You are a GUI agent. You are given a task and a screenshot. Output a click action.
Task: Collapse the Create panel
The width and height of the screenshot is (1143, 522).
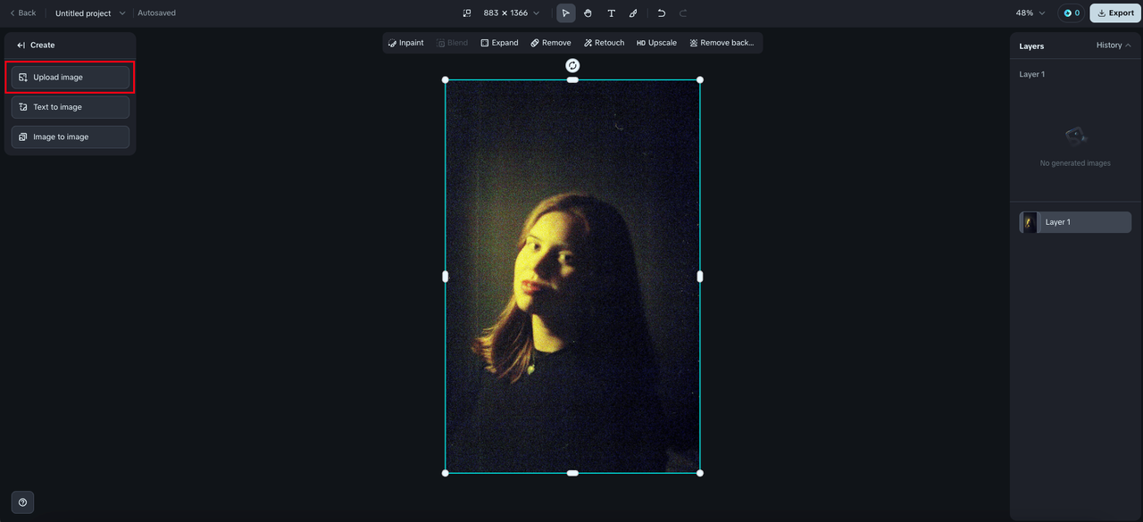pos(21,45)
